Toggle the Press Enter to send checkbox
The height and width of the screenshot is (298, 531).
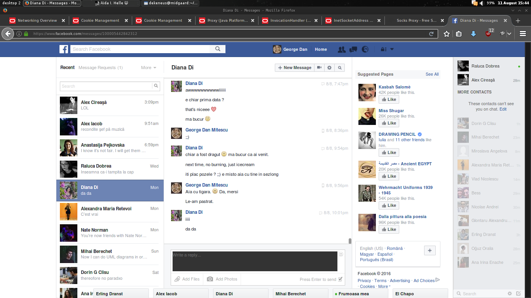340,279
